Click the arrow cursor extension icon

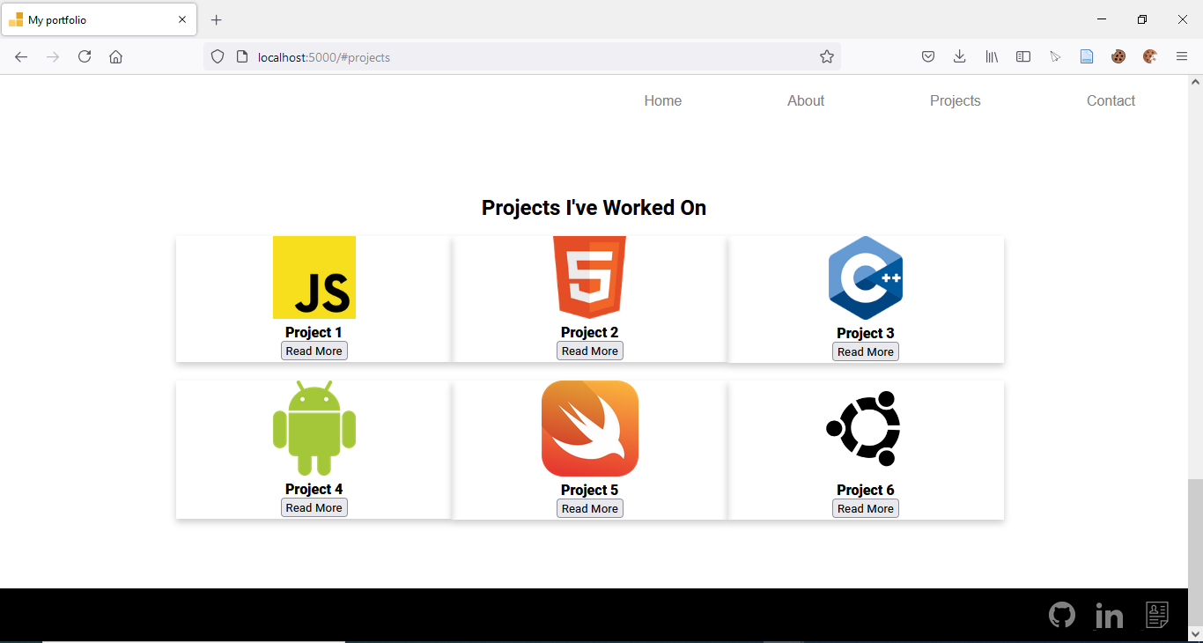[1055, 57]
